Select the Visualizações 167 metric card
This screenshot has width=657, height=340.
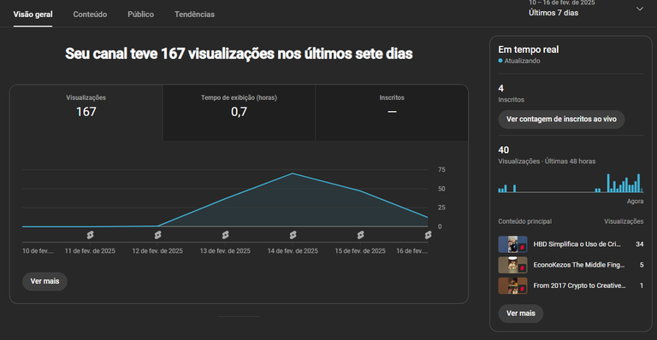point(86,113)
